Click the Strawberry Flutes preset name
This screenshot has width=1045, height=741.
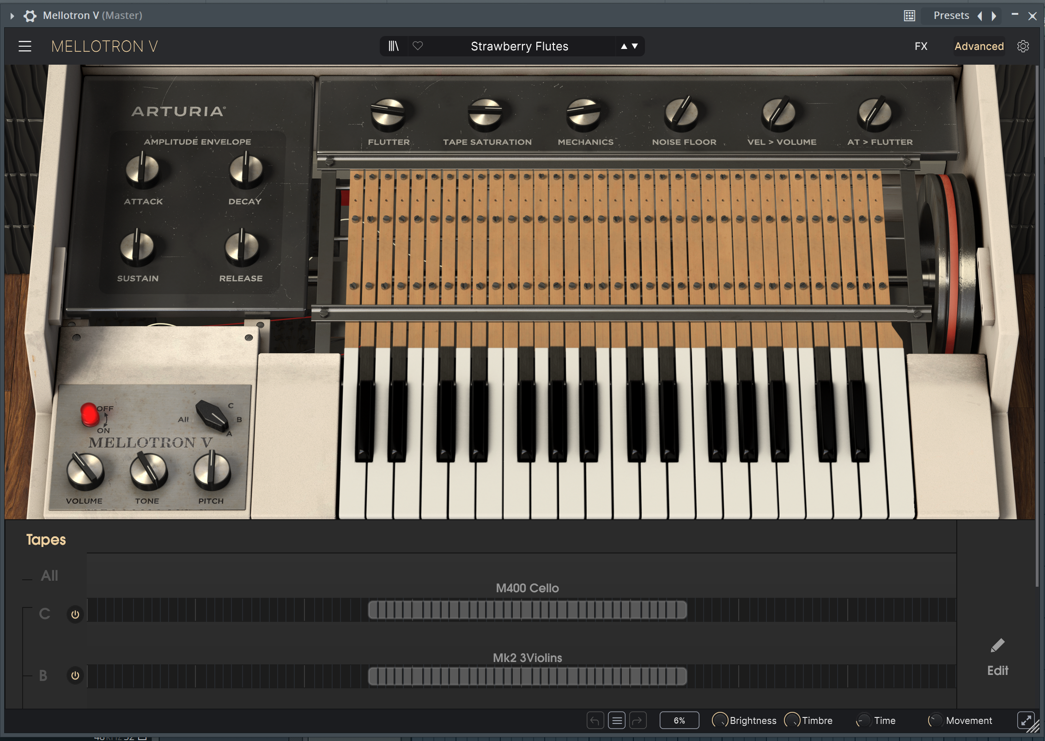click(x=519, y=46)
